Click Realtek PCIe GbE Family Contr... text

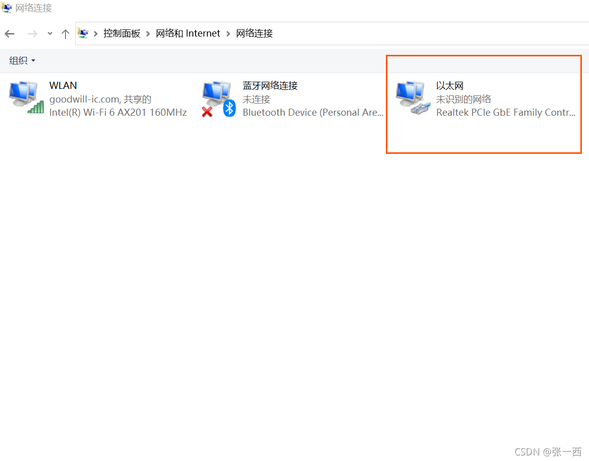506,112
